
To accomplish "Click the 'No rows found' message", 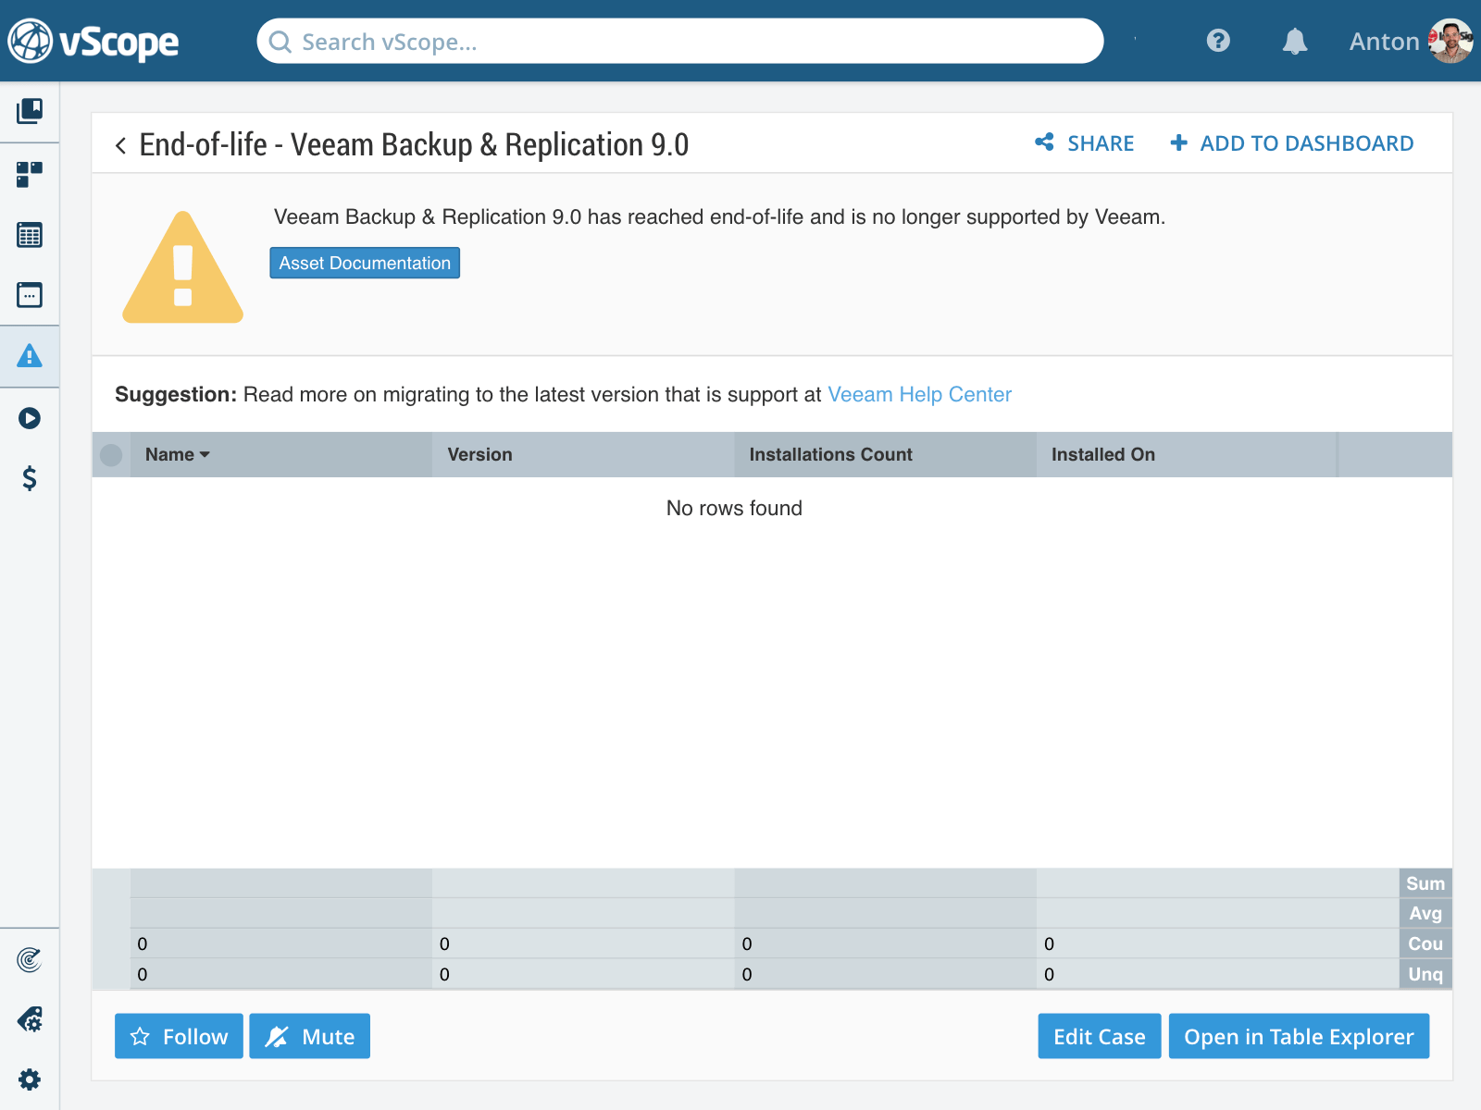I will [x=734, y=508].
